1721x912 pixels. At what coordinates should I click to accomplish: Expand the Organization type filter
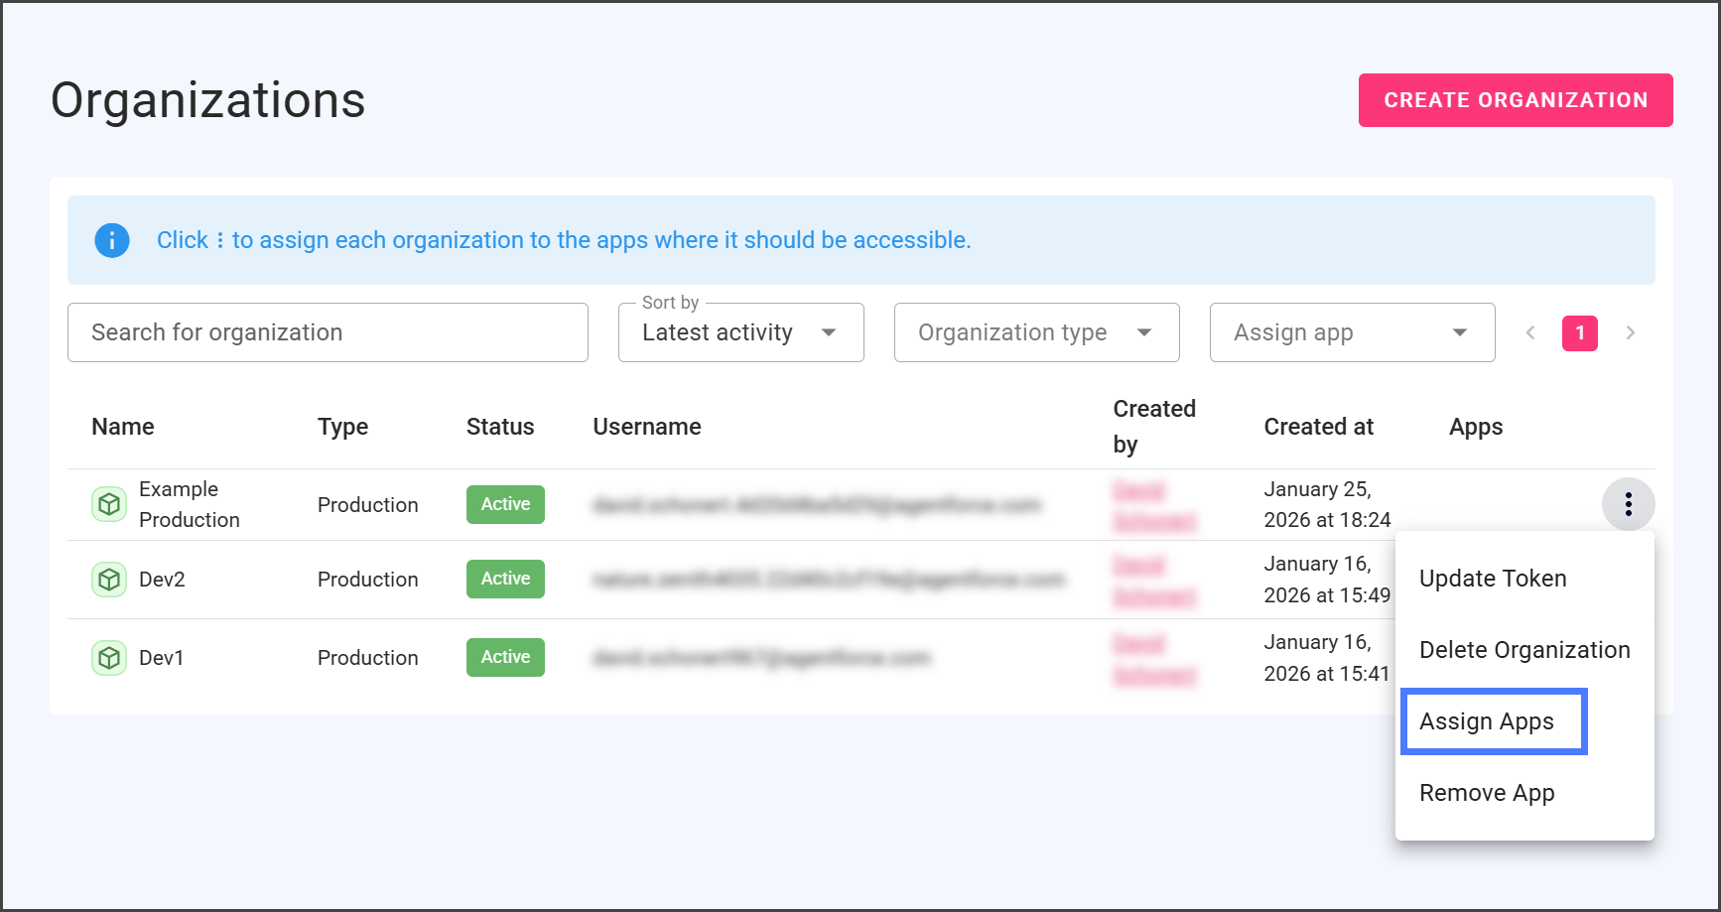1036,333
